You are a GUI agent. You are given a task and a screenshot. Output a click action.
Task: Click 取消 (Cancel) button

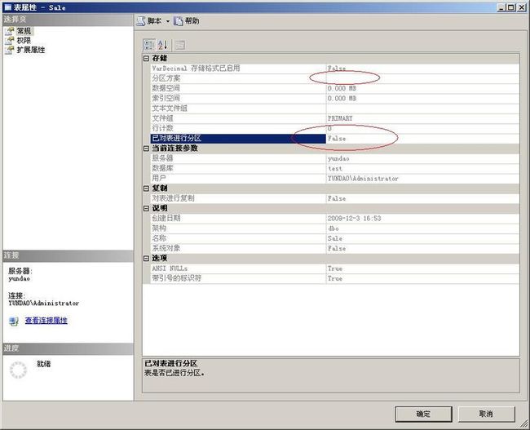pyautogui.click(x=486, y=414)
